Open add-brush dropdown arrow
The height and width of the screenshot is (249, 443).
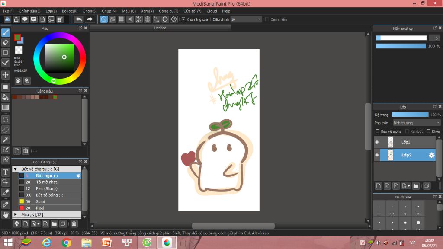coord(39,224)
